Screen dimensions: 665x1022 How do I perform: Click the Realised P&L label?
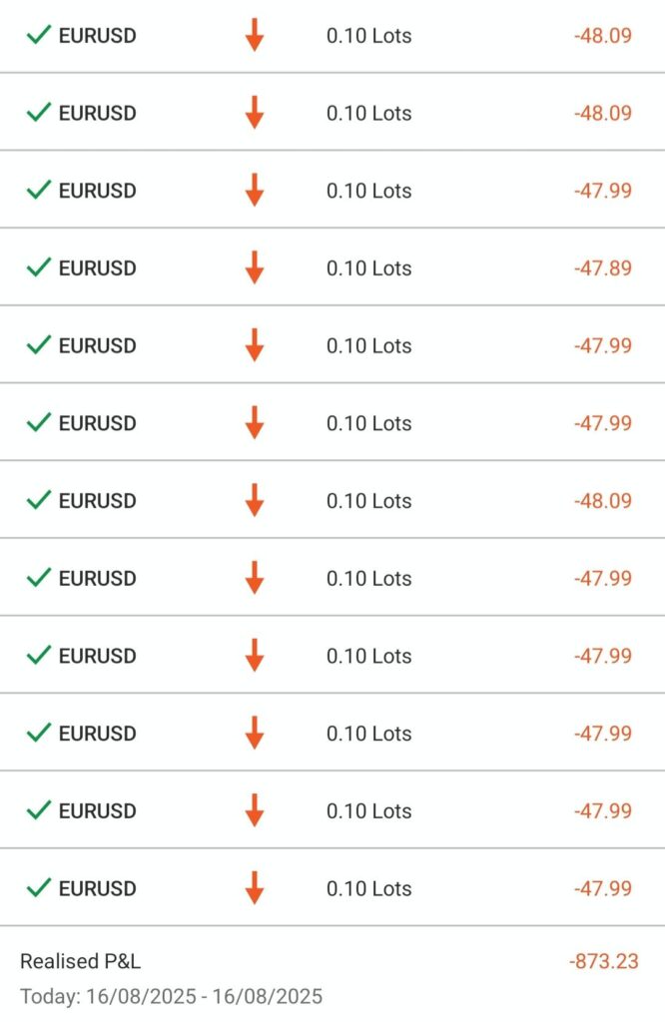[80, 961]
